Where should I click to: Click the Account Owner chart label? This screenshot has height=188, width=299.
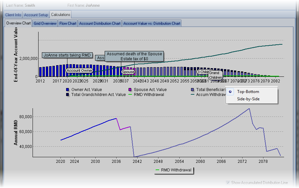click(x=79, y=70)
